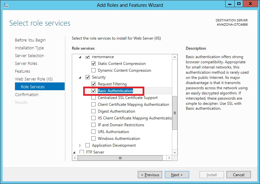The width and height of the screenshot is (260, 184).
Task: Maximize the wizard window
Action: point(239,4)
